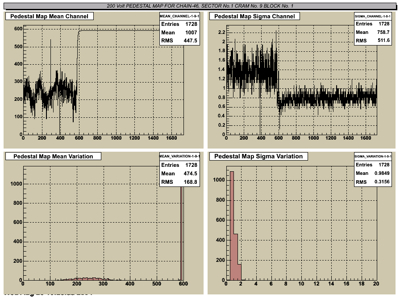Viewport: 400px width, 298px height.
Task: Click the low reddish distribution near 250 in Mean Variation
Action: pyautogui.click(x=87, y=279)
